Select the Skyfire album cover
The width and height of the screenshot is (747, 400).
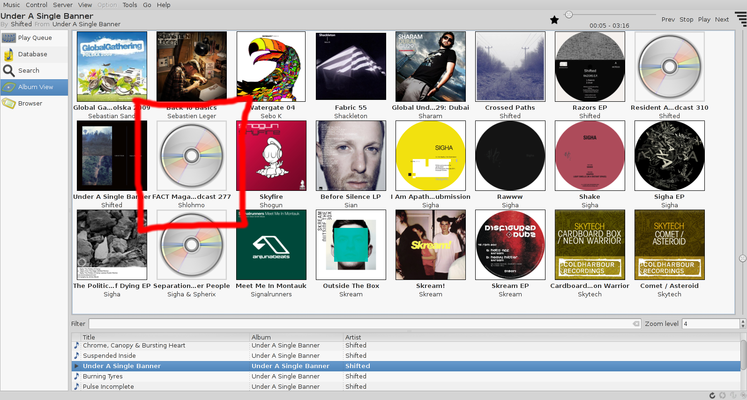(x=271, y=156)
